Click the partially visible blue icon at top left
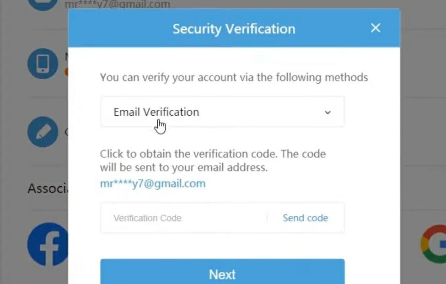 click(43, 5)
